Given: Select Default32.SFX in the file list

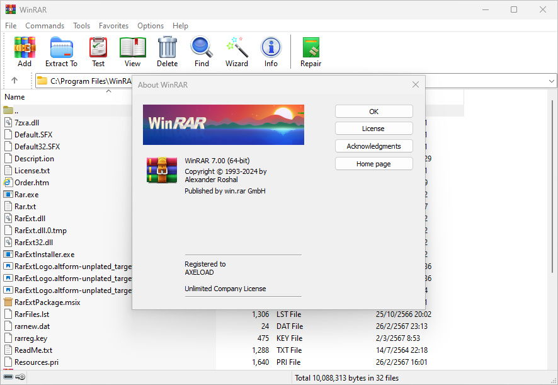Looking at the screenshot, I should tap(37, 146).
